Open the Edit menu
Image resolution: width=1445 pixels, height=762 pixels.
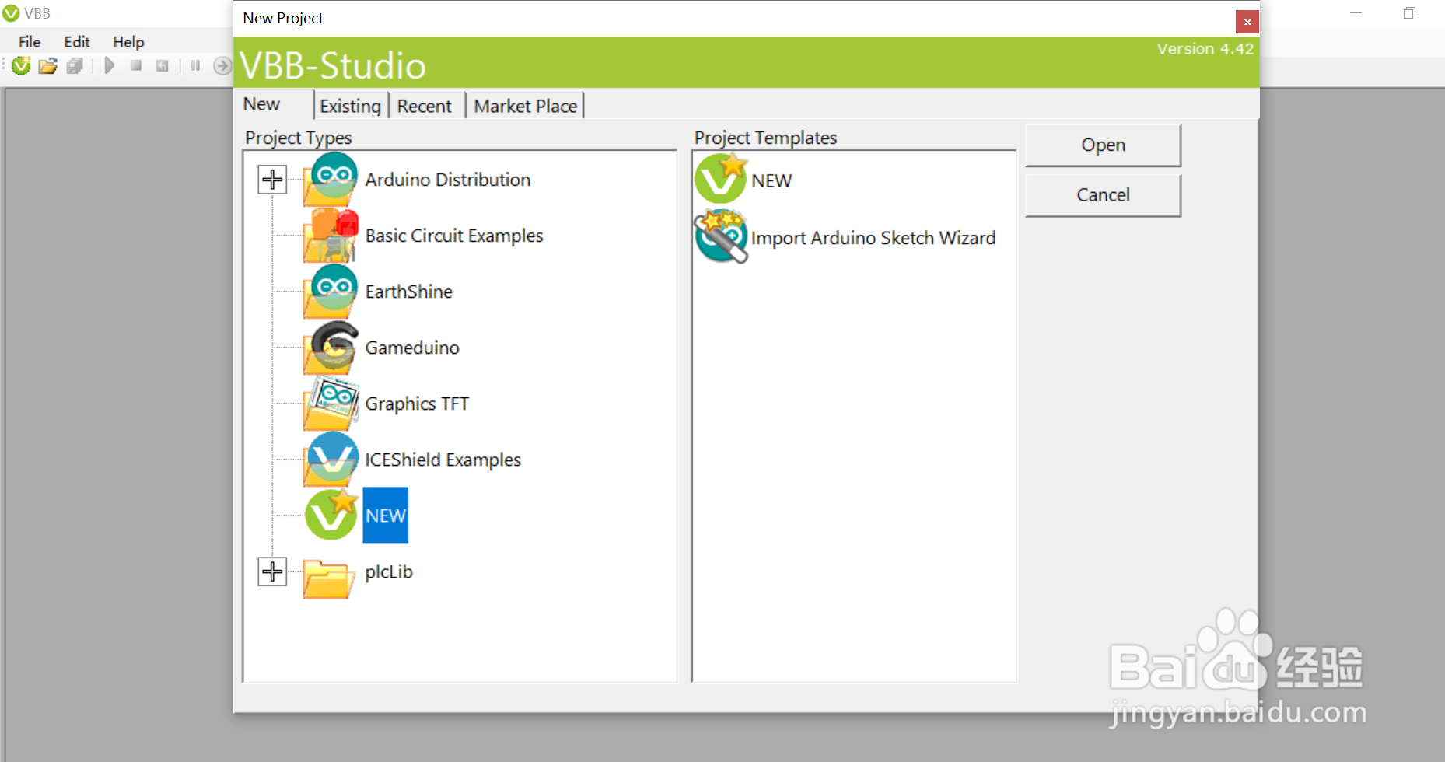(77, 42)
